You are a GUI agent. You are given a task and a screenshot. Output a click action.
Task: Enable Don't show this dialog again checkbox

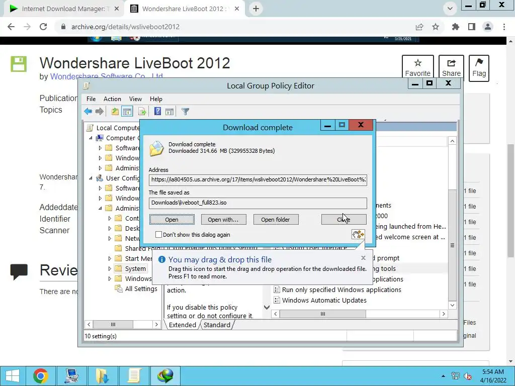[x=158, y=234]
